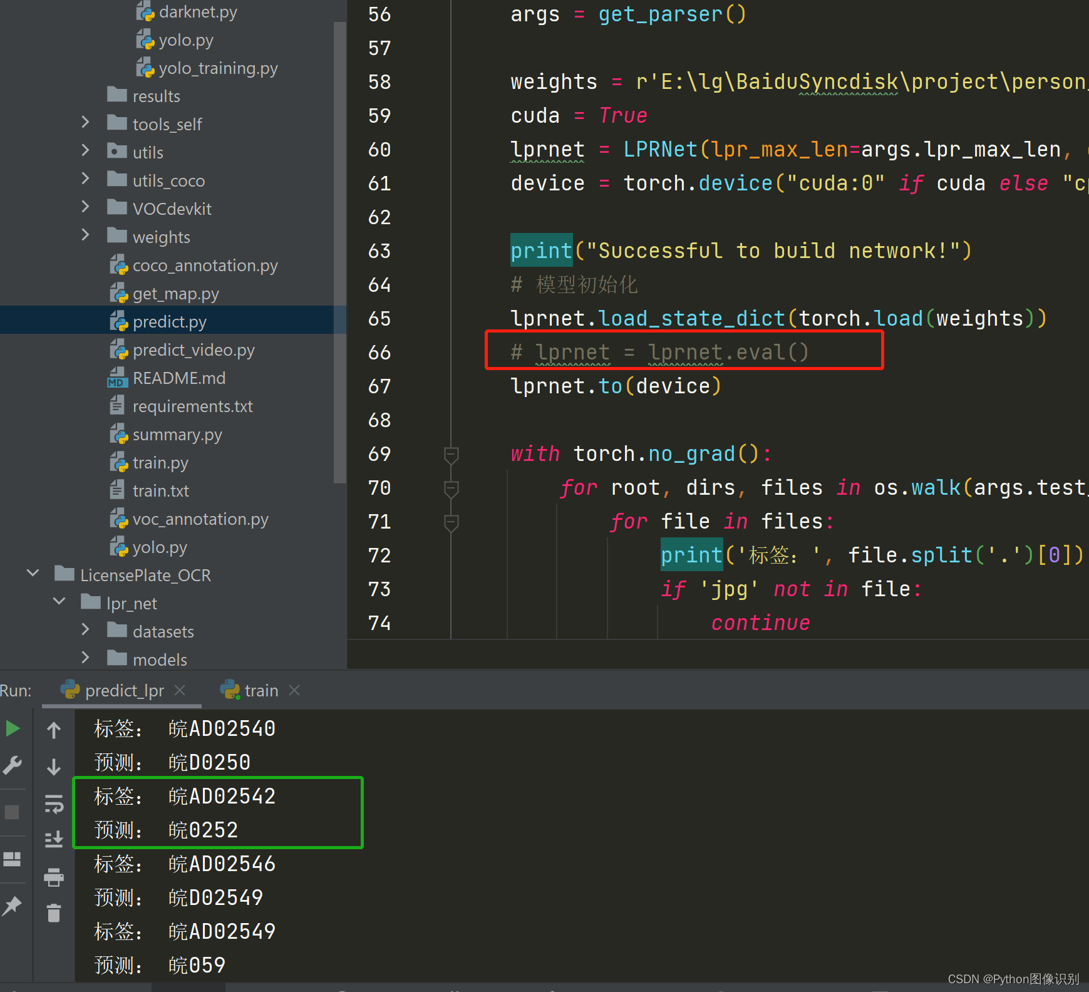Screen dimensions: 1089x992
Task: Click the lprnet.to(device) code line
Action: (x=616, y=386)
